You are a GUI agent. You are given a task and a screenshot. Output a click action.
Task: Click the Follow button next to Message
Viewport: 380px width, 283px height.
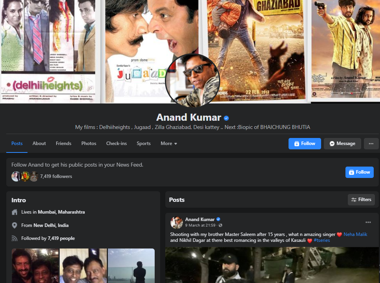tap(305, 144)
